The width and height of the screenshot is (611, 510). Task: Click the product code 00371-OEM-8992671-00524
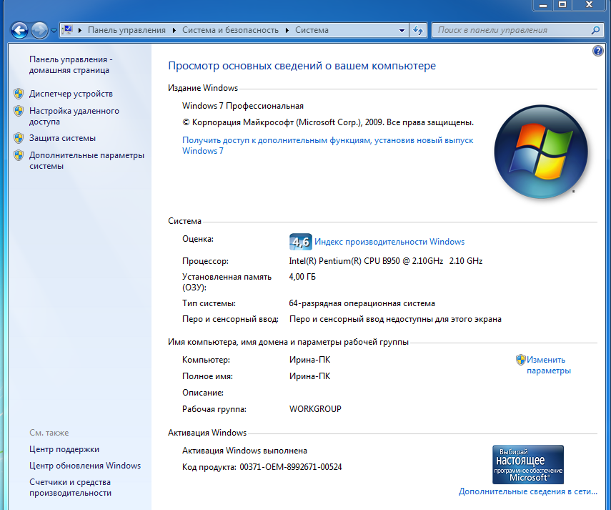click(291, 467)
